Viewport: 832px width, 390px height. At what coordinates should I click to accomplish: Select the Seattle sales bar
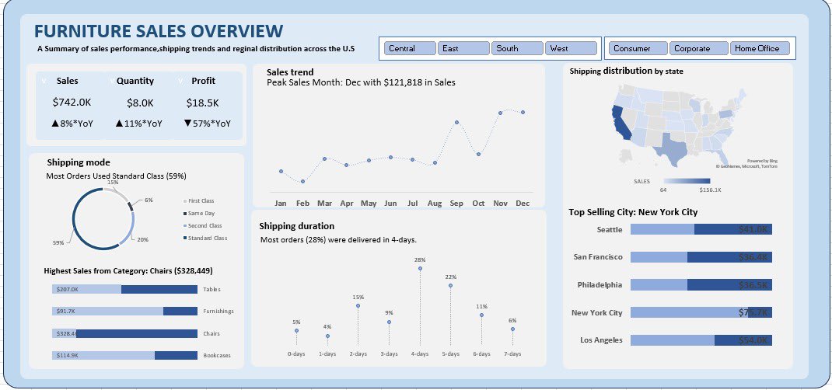point(701,229)
